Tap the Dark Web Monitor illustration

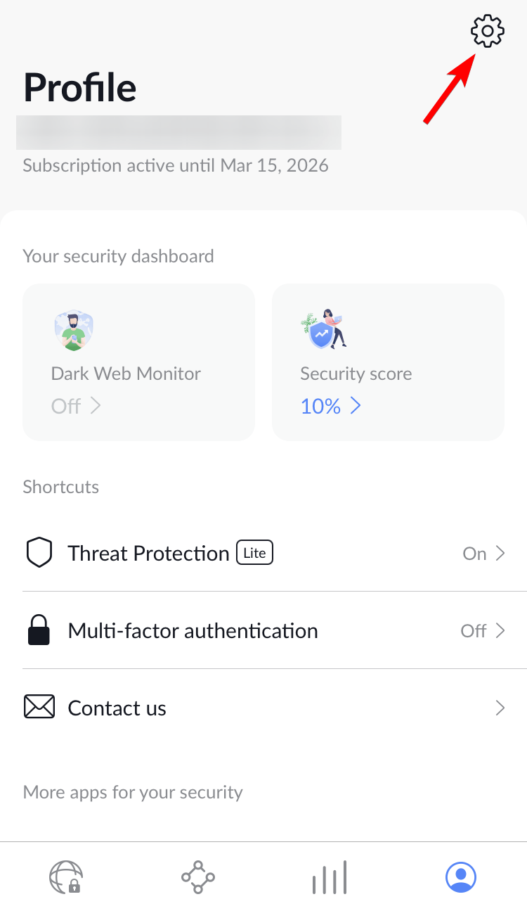74,329
